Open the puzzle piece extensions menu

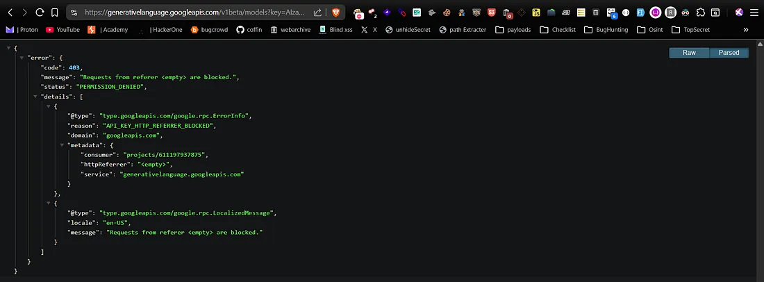[700, 13]
